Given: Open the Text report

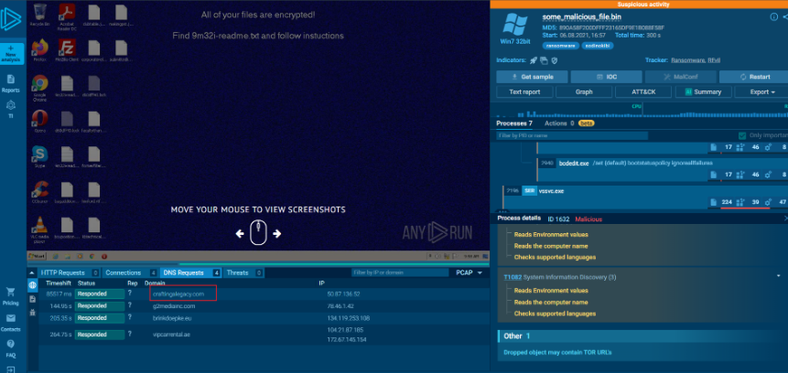Looking at the screenshot, I should click(x=524, y=91).
